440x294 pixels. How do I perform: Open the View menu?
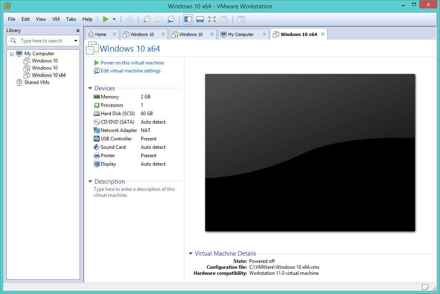coord(41,19)
